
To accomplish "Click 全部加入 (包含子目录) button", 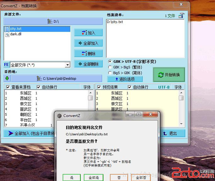I will point(30,133).
